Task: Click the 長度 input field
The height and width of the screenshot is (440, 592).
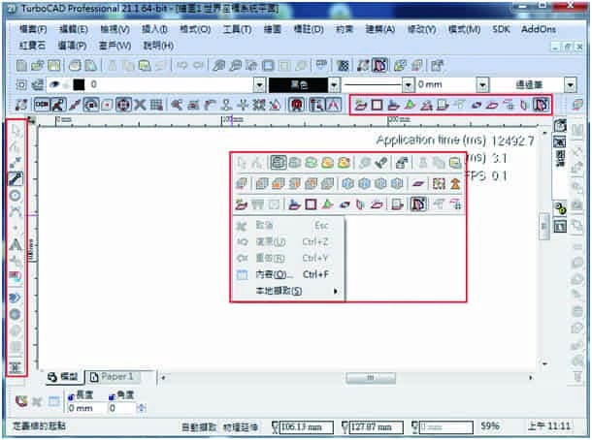Action: tap(84, 408)
